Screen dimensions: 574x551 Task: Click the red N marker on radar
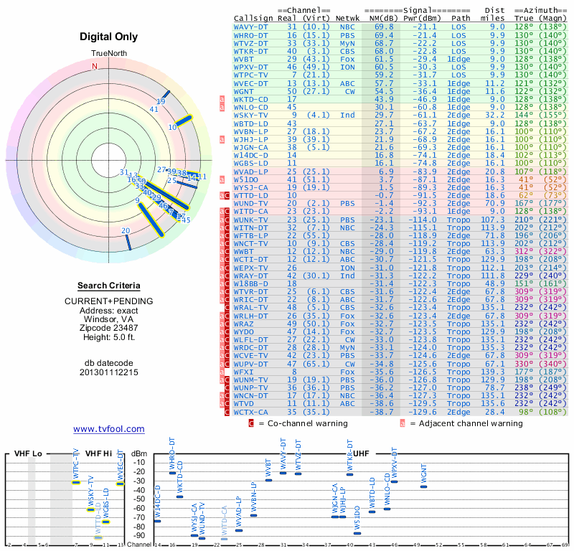point(95,66)
